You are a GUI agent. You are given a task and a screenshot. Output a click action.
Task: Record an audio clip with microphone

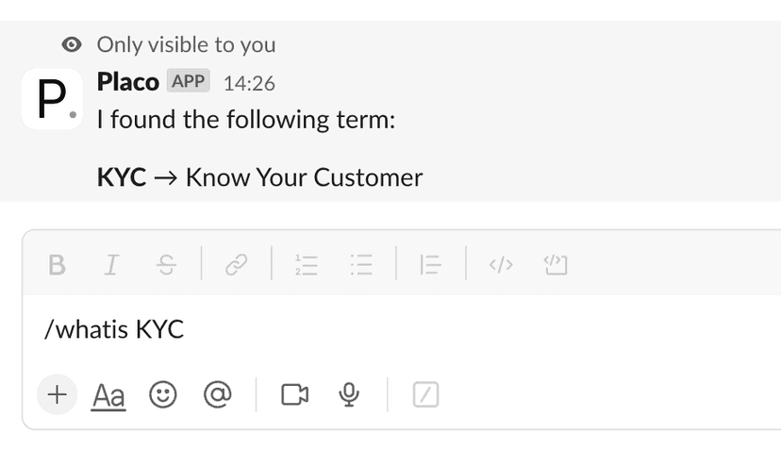point(350,394)
